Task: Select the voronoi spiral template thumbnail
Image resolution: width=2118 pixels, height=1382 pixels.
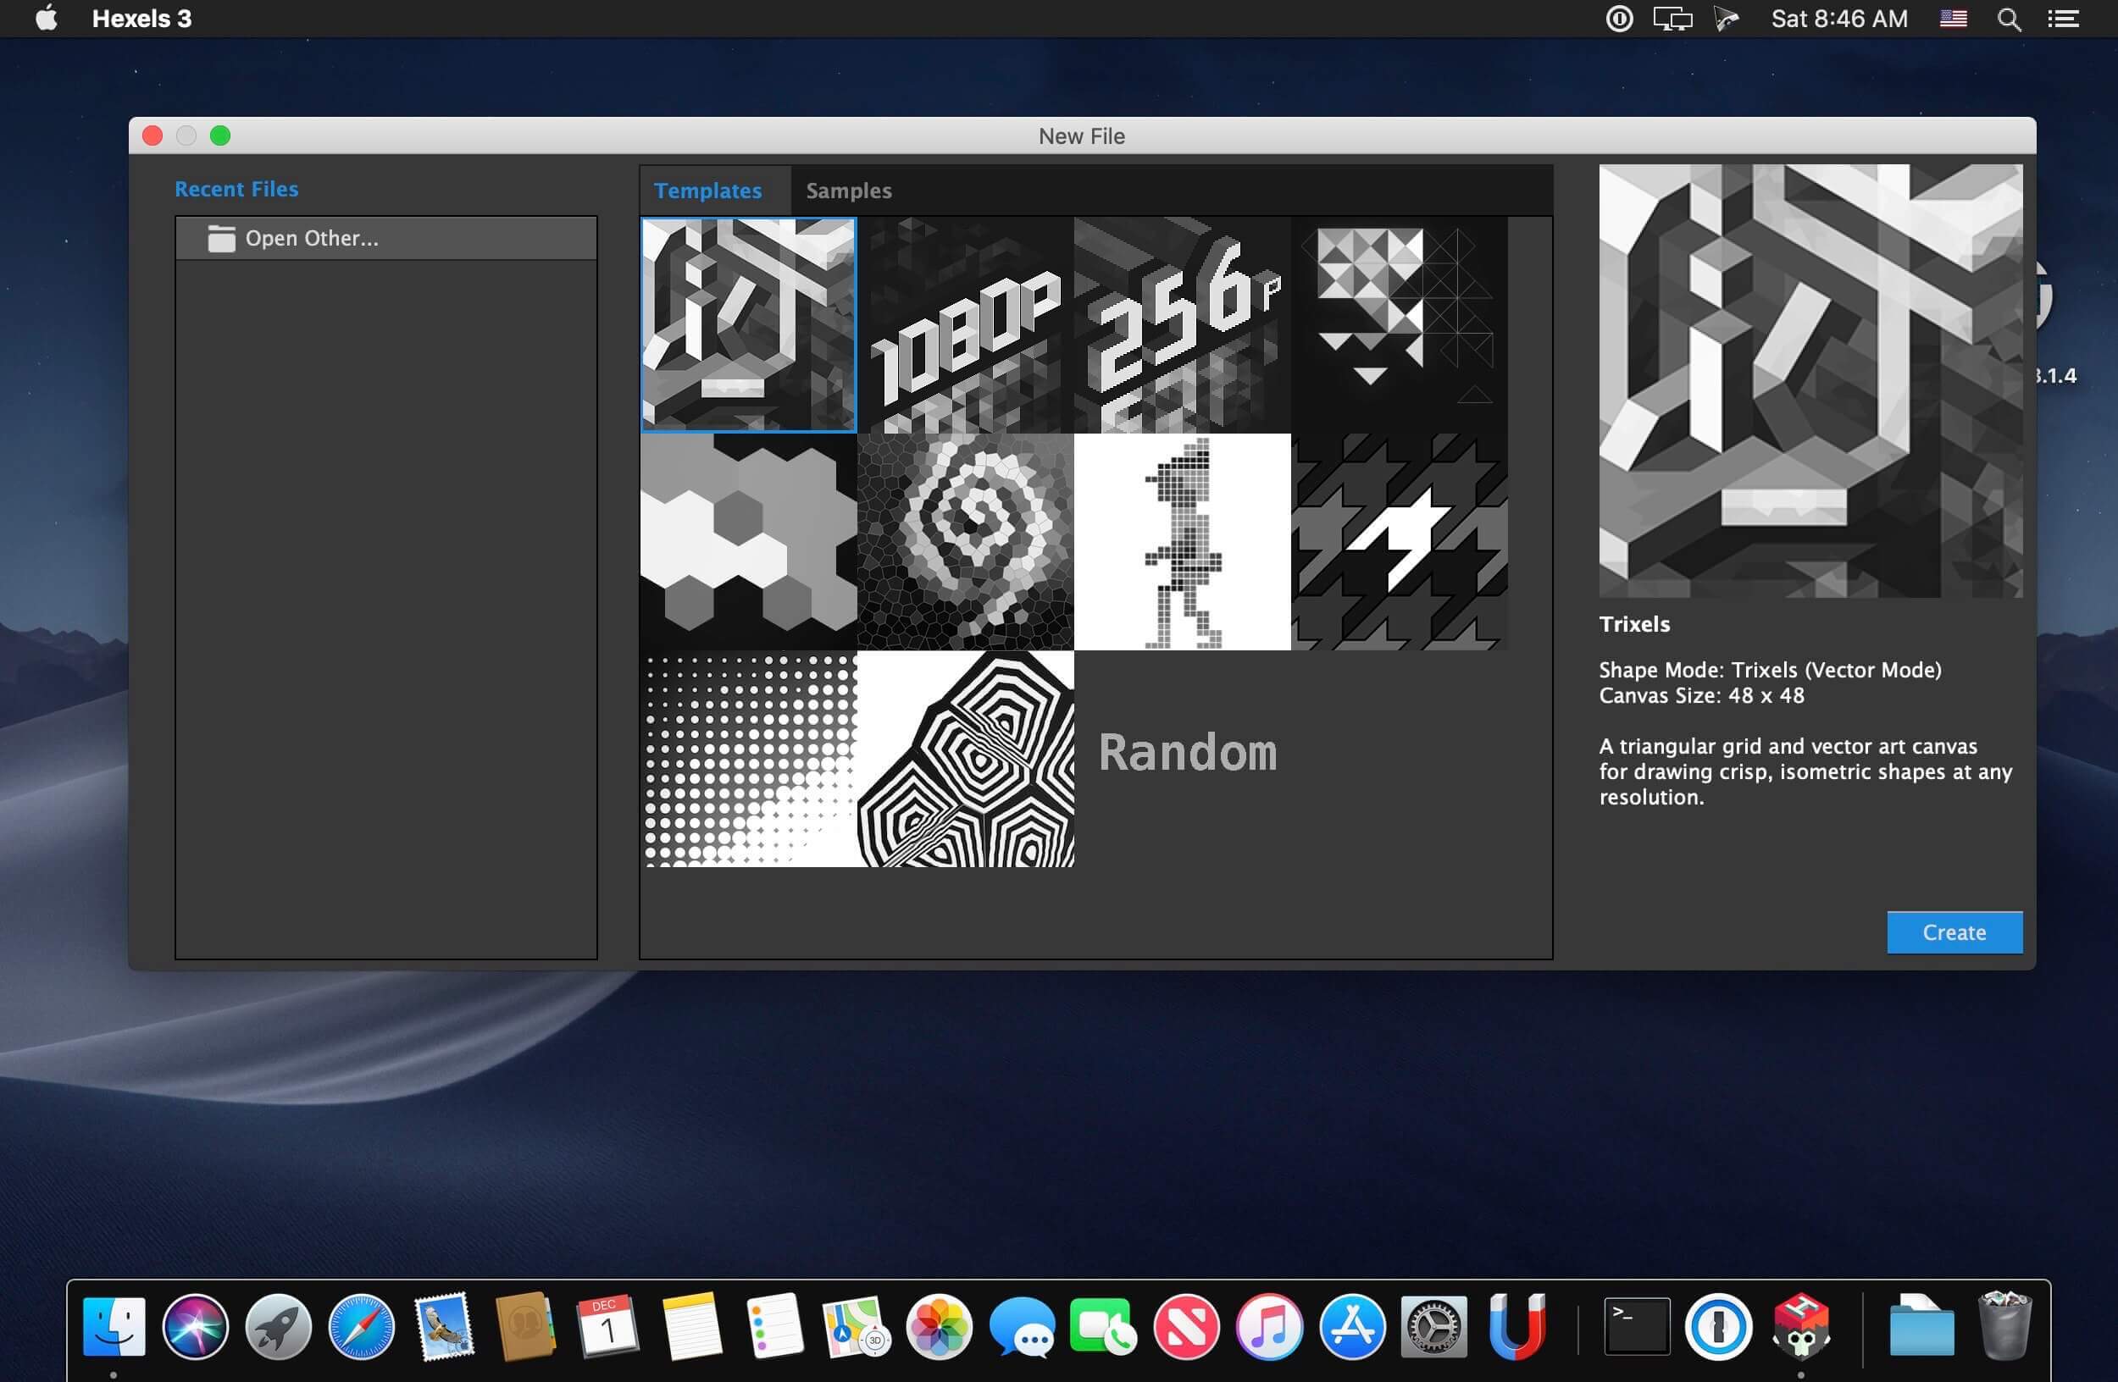Action: tap(965, 542)
